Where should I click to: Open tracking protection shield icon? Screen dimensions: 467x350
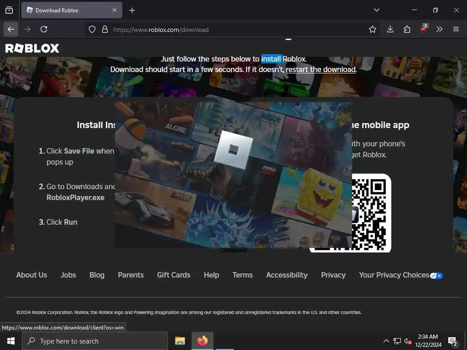(x=92, y=29)
